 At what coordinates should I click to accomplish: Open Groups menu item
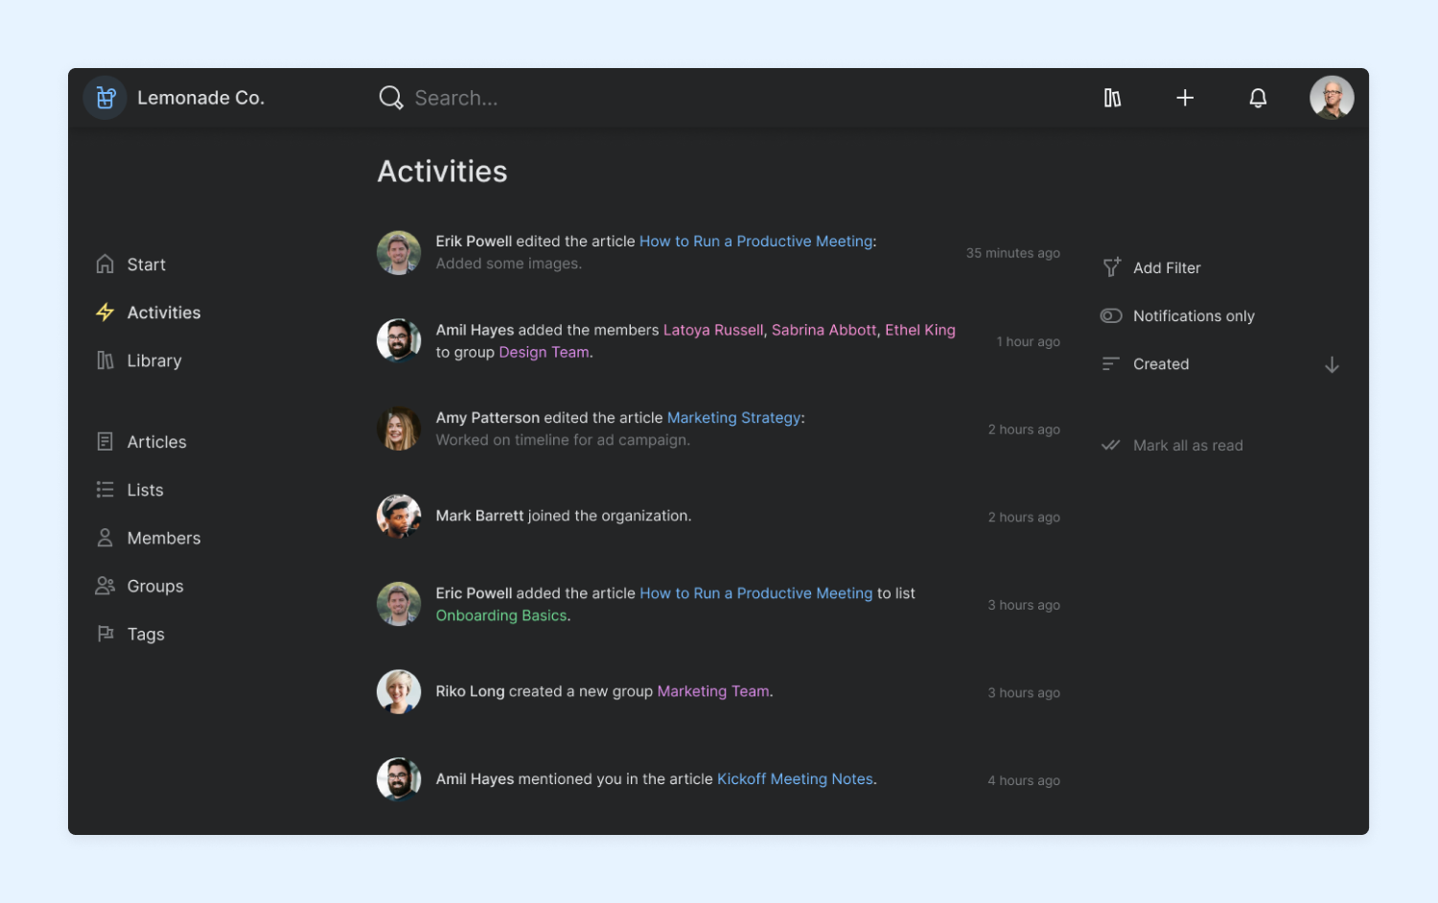[x=155, y=586]
